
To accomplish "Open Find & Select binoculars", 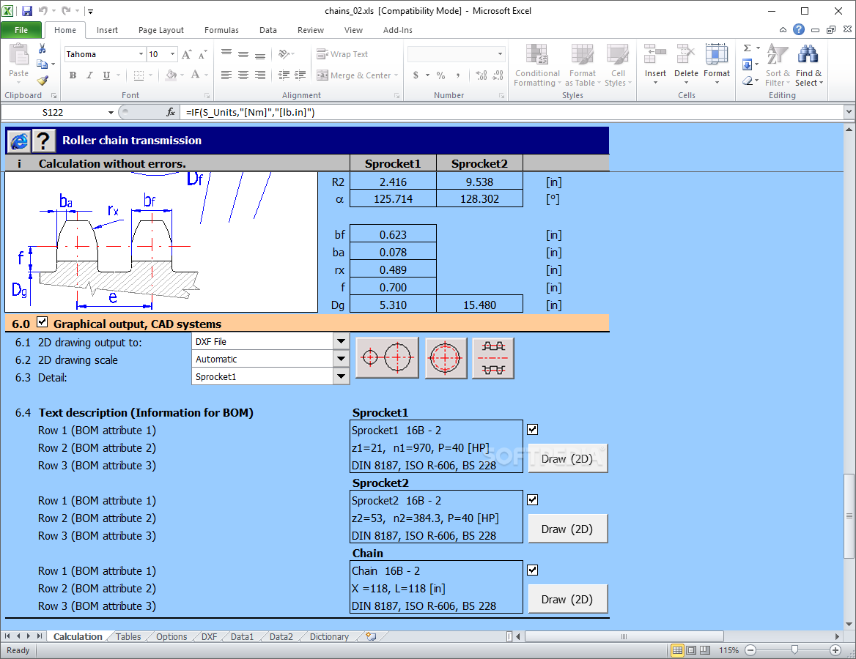I will (808, 65).
